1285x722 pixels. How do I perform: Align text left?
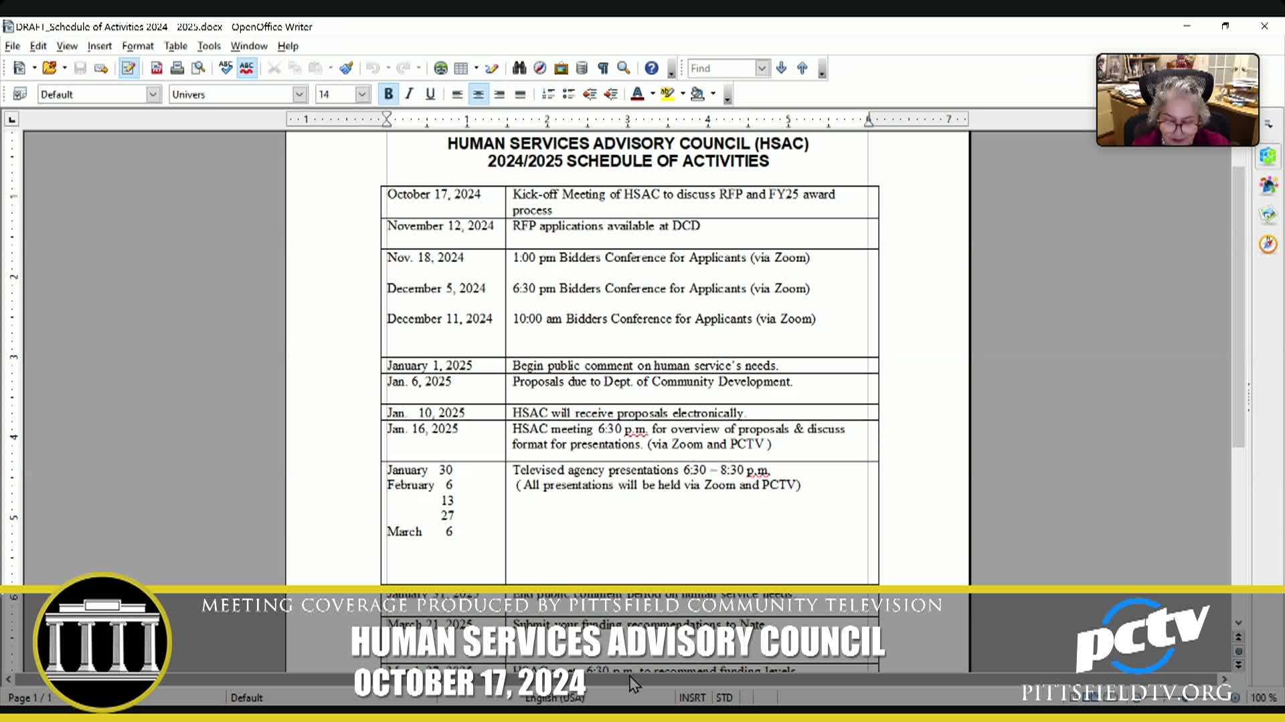(x=457, y=94)
